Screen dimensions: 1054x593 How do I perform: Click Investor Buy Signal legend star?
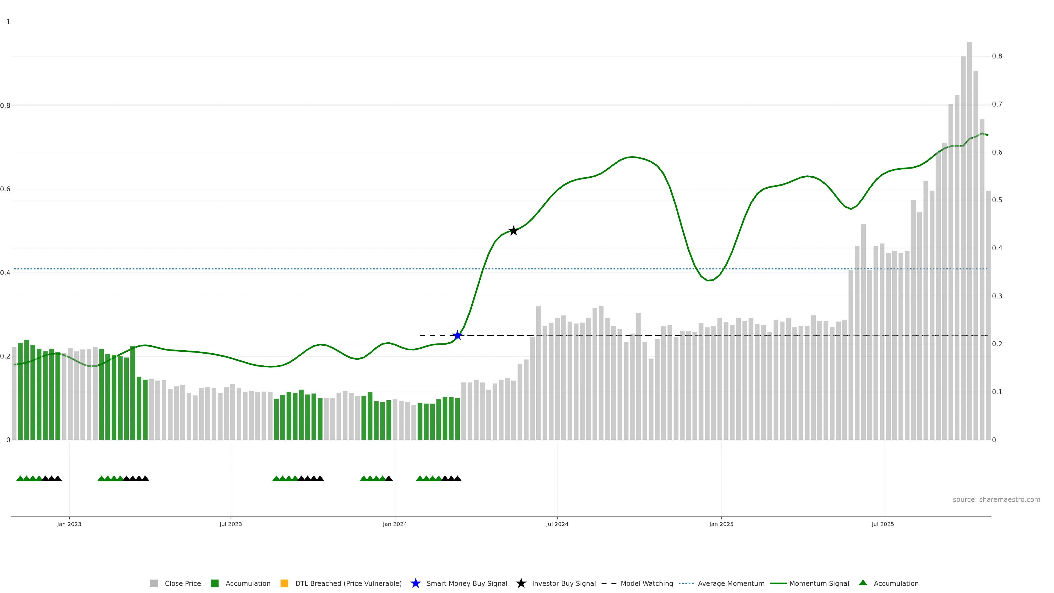(x=521, y=584)
